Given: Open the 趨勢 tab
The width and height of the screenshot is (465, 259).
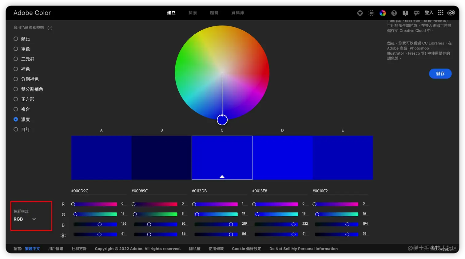Looking at the screenshot, I should (214, 13).
